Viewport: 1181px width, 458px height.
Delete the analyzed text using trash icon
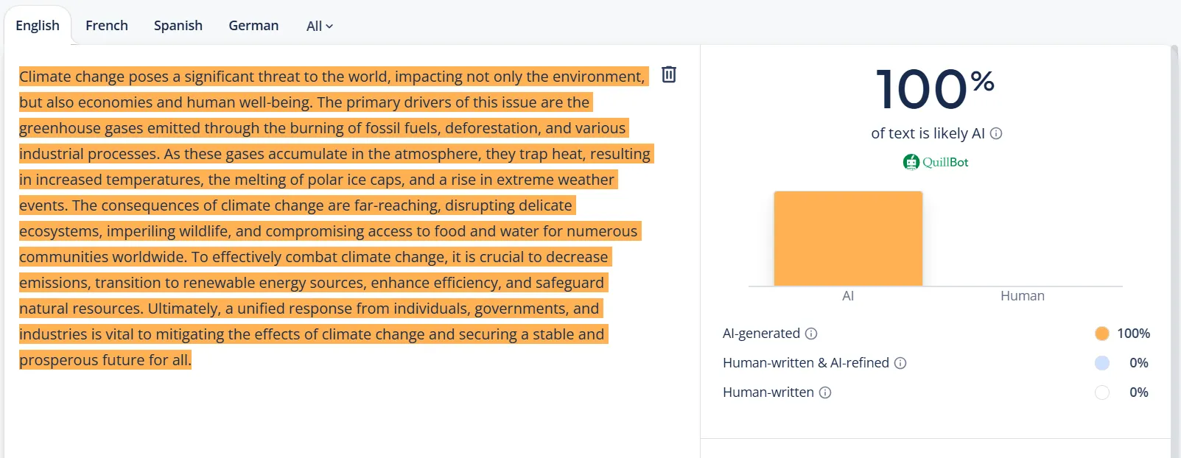[x=669, y=75]
